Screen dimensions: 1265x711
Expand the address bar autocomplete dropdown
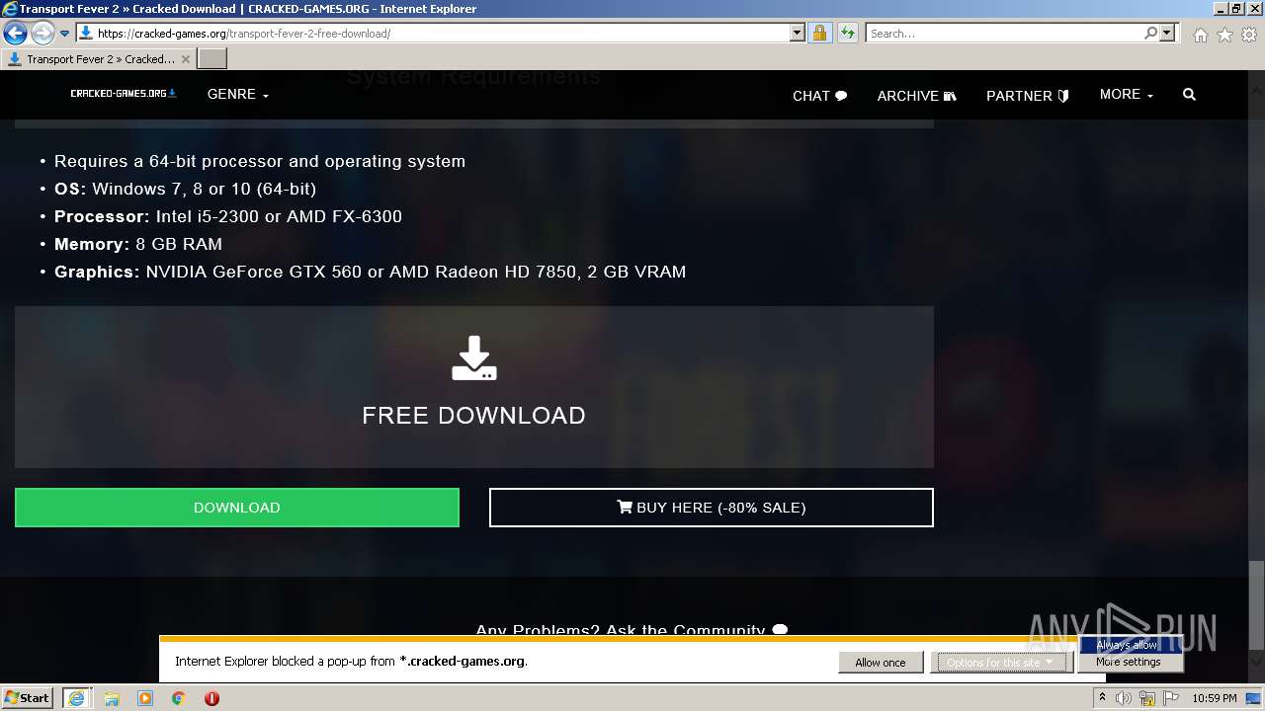pyautogui.click(x=798, y=34)
